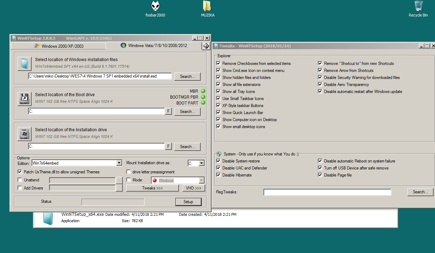Enable the Add Drivers checkbox
This screenshot has width=435, height=253.
[20, 188]
